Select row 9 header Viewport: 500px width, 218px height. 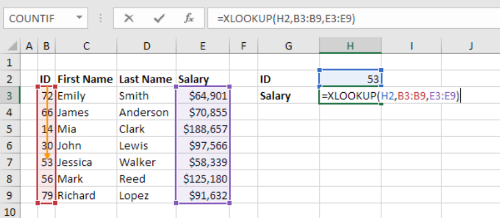coord(10,195)
